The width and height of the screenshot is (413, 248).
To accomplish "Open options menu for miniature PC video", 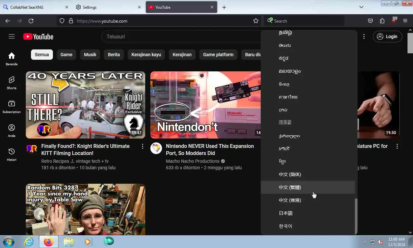I will 397,146.
